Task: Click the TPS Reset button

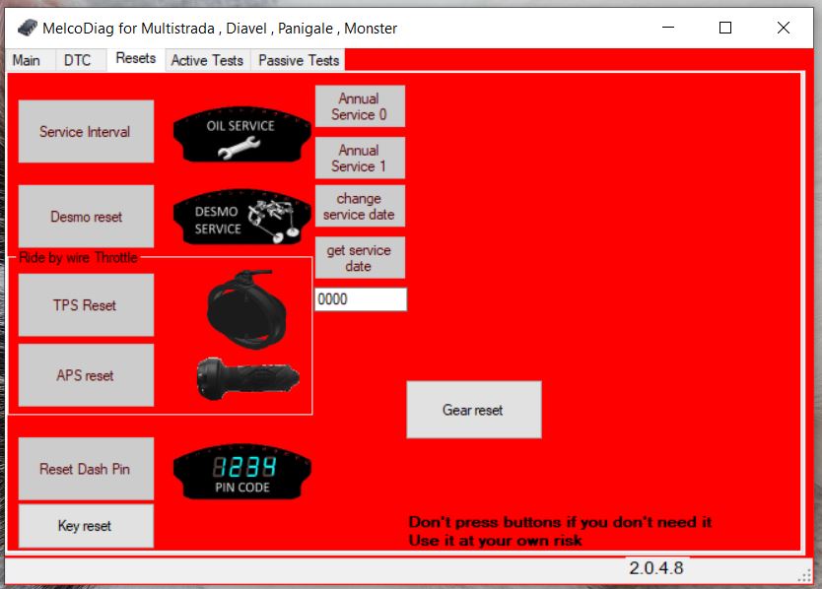Action: click(x=86, y=305)
